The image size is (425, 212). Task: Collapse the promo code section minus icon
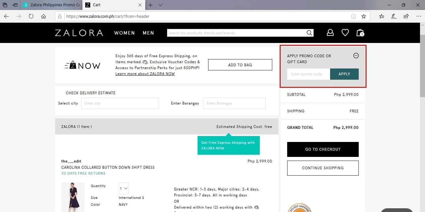[x=356, y=56]
